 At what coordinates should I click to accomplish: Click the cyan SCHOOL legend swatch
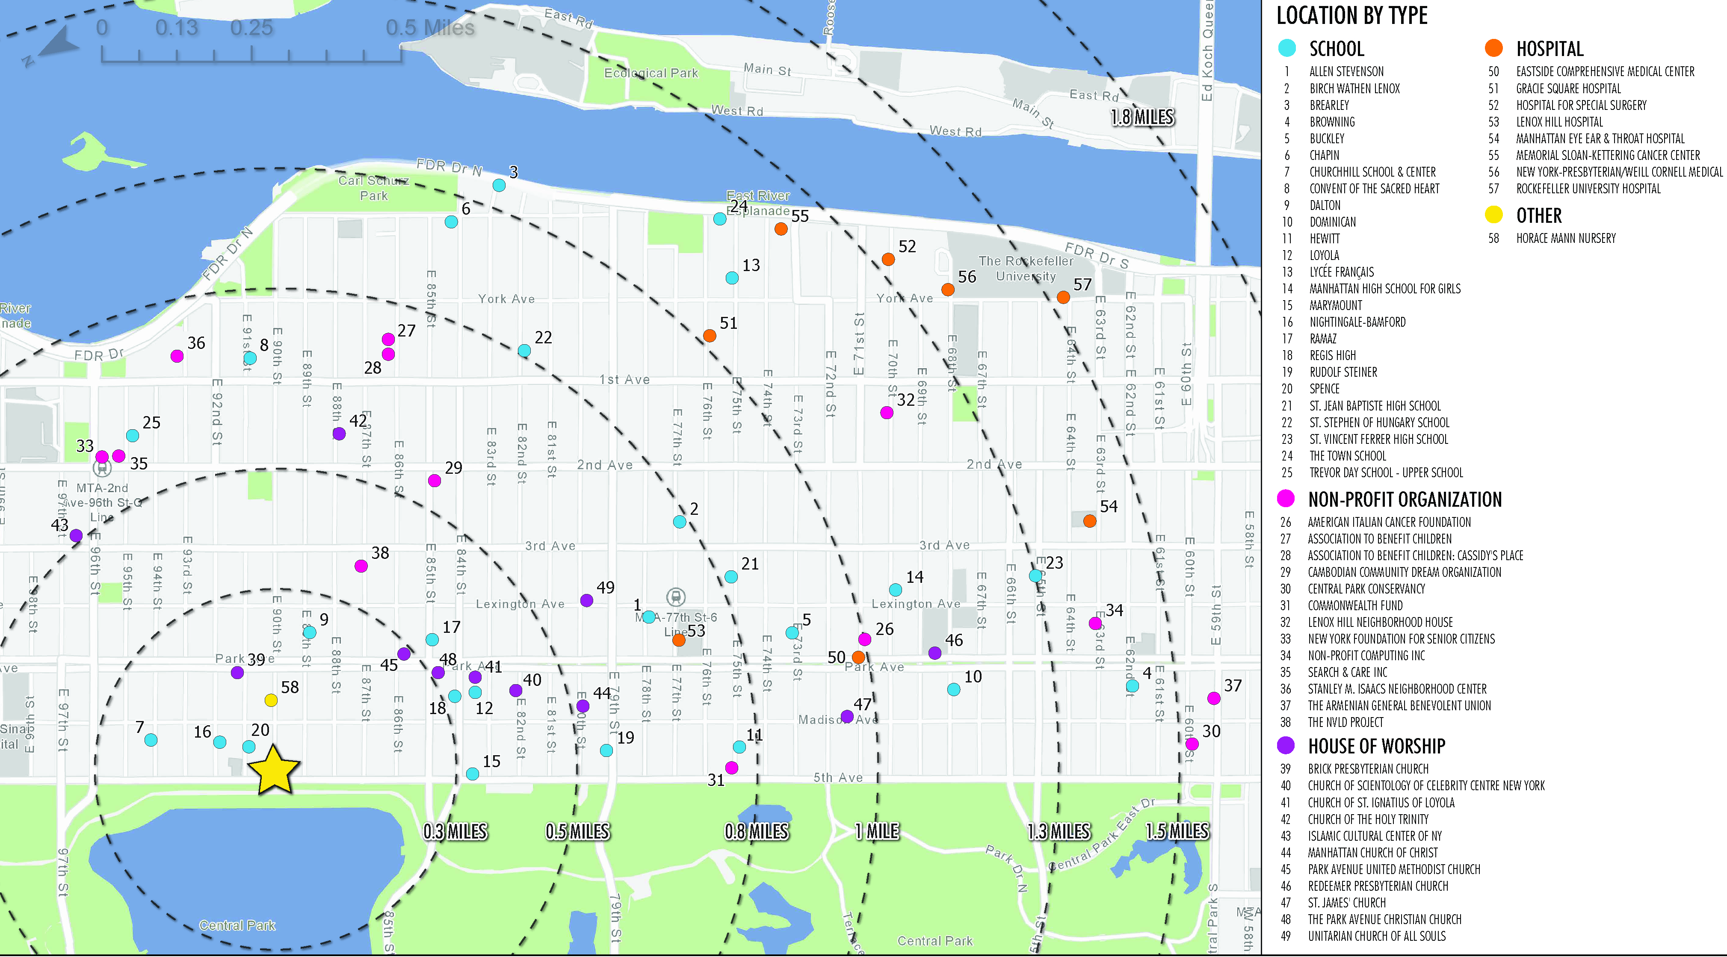(x=1286, y=48)
